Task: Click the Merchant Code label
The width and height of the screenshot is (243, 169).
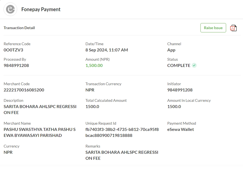Action: (x=17, y=84)
